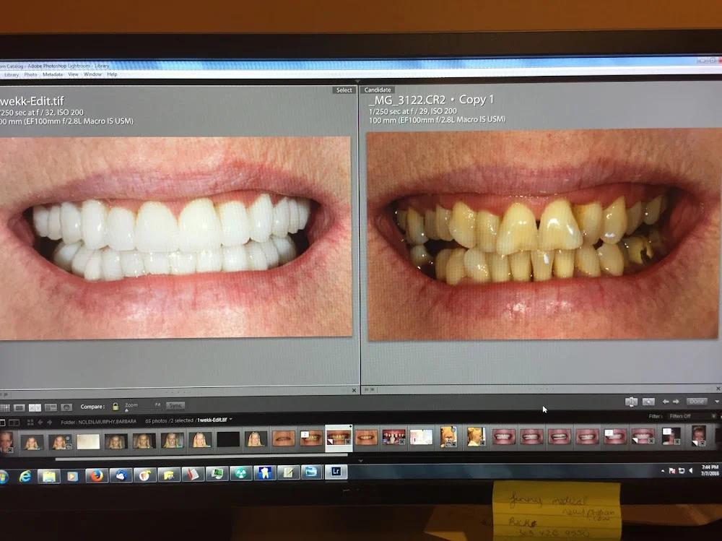The image size is (722, 541).
Task: Go forward using filmstrip right arrow
Action: tap(49, 422)
